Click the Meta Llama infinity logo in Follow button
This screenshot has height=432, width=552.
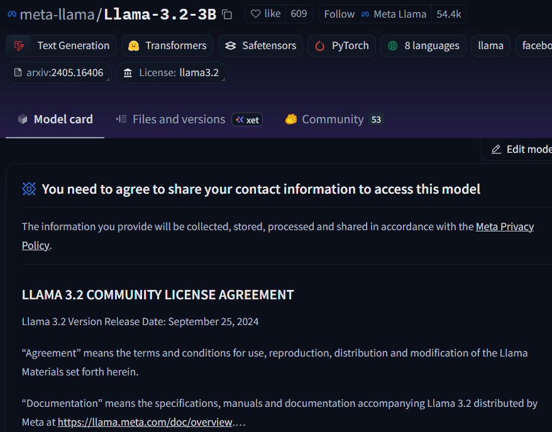tap(365, 14)
